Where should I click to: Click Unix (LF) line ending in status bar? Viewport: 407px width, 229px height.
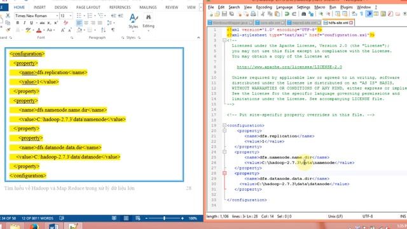(x=335, y=216)
